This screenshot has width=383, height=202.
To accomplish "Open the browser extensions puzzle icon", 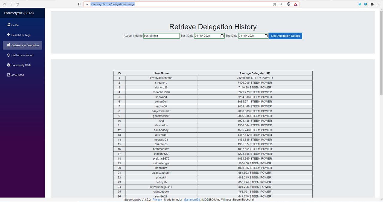I will click(372, 4).
